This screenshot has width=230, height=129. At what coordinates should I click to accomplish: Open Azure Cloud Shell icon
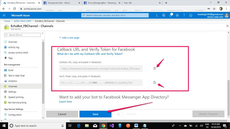tap(157, 15)
